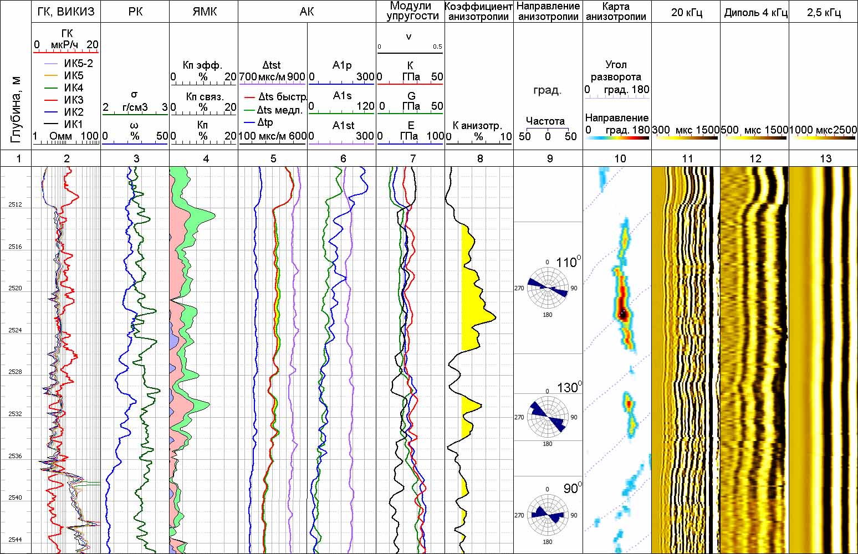Click the 2536 depth label
This screenshot has width=858, height=554.
(15, 456)
